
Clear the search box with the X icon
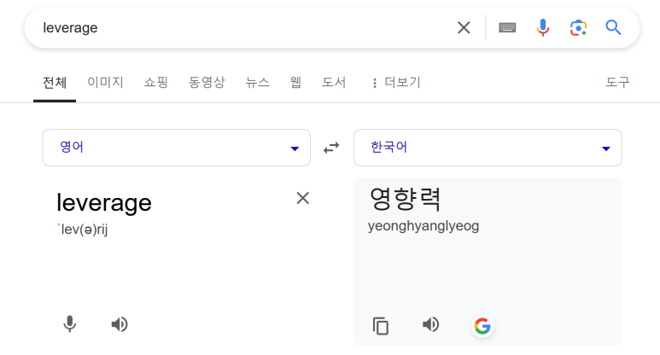tap(464, 28)
